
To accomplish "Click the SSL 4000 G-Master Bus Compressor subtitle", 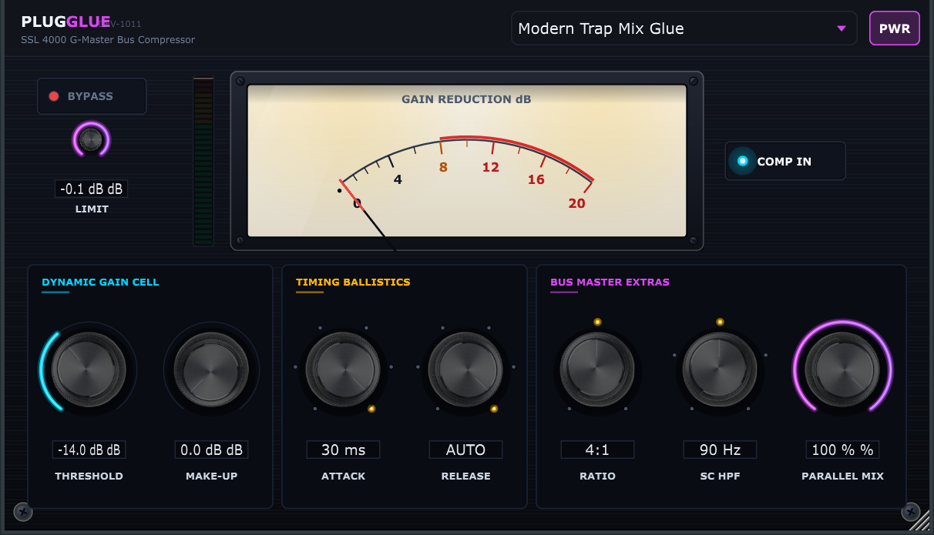I will tap(108, 40).
